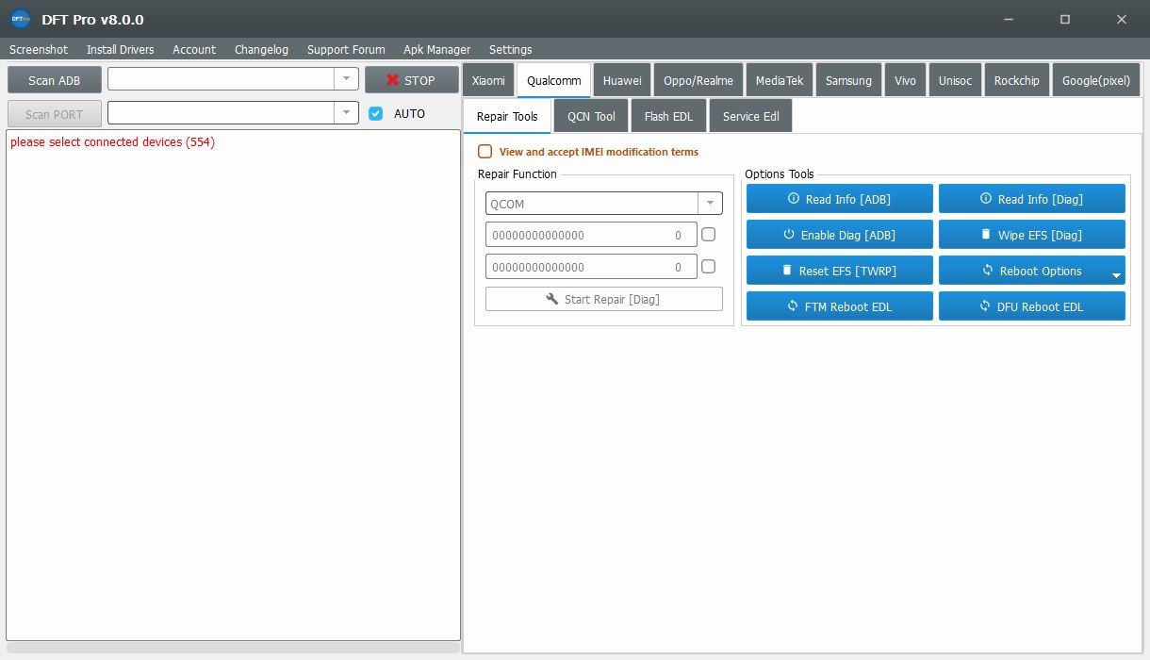Screen dimensions: 1150x660
Task: Click the info icon on Read Info [ADB]
Action: pyautogui.click(x=794, y=199)
